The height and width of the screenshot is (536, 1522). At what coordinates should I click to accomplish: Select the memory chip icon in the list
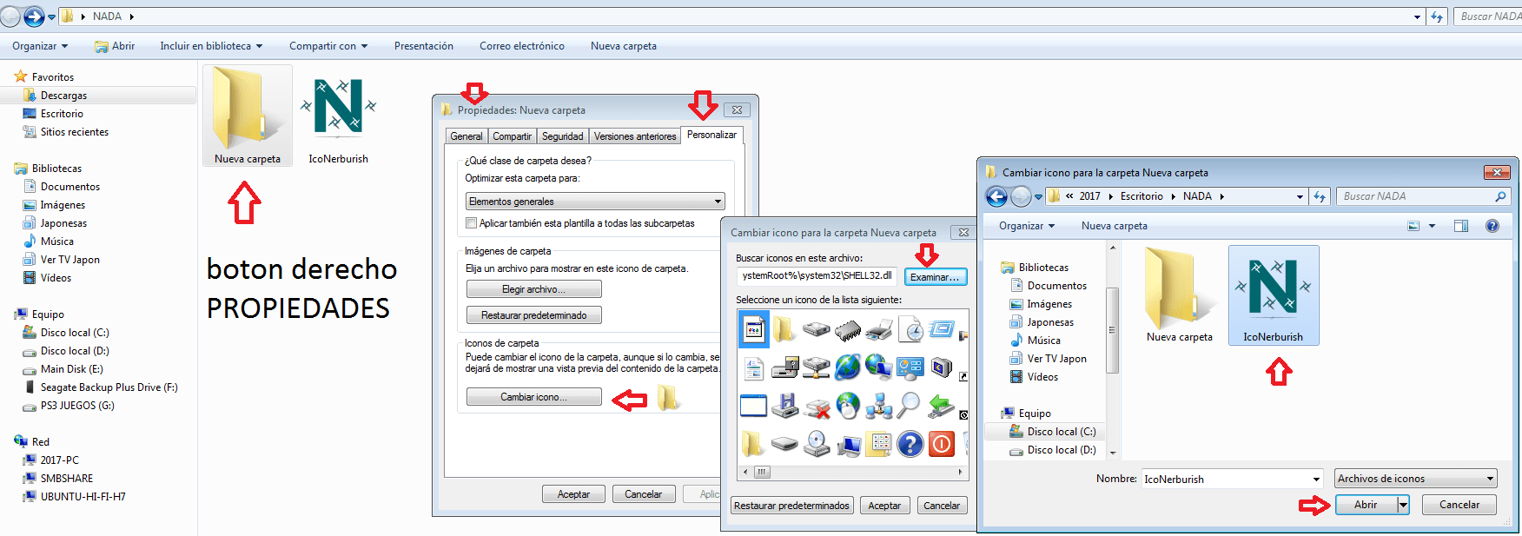[x=848, y=330]
